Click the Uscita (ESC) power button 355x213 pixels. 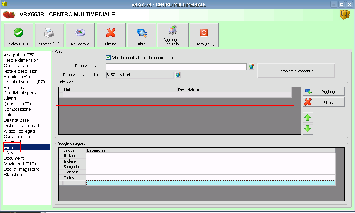(x=204, y=35)
